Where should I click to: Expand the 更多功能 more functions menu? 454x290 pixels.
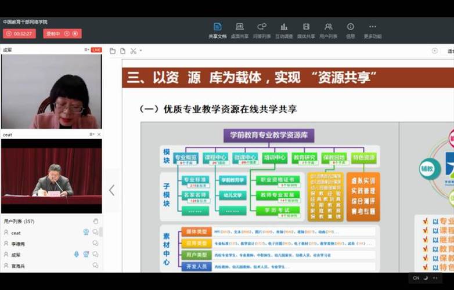(x=373, y=31)
